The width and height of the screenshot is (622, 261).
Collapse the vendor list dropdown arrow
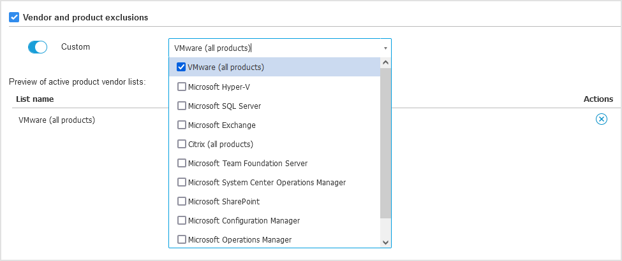point(385,48)
